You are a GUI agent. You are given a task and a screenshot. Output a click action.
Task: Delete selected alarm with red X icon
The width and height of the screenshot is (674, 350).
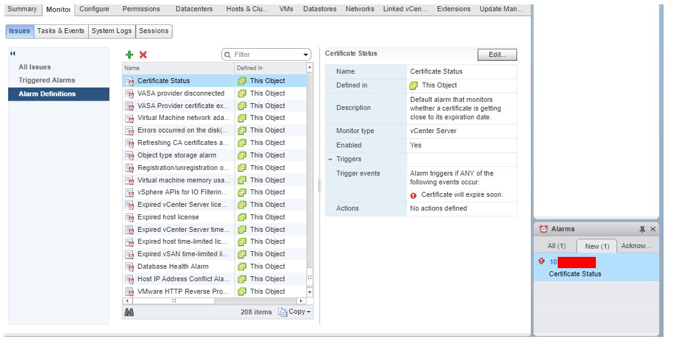click(143, 54)
